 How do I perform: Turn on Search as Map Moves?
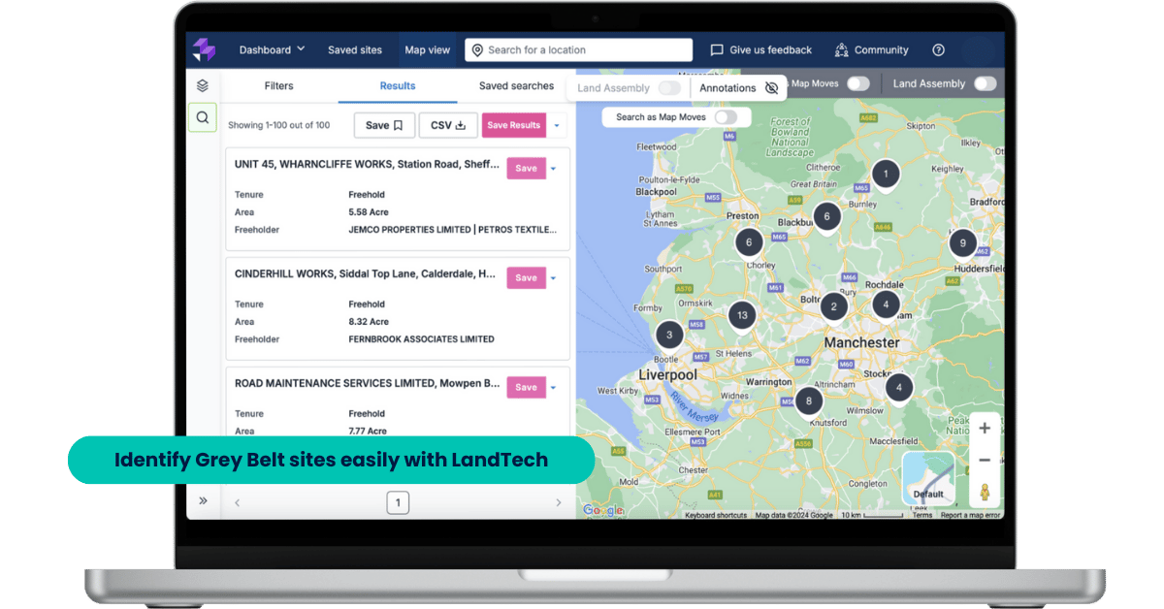726,116
